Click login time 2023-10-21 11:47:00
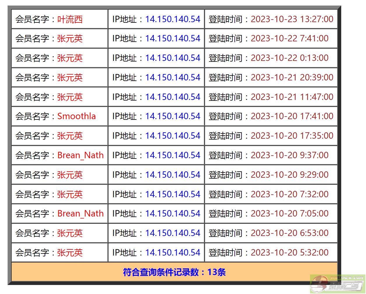The height and width of the screenshot is (294, 366). click(292, 97)
